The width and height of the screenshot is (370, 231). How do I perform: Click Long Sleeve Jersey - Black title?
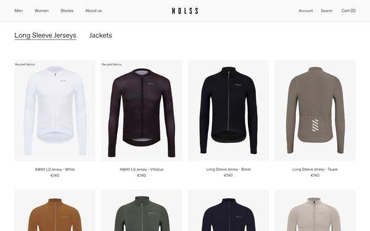coord(228,169)
